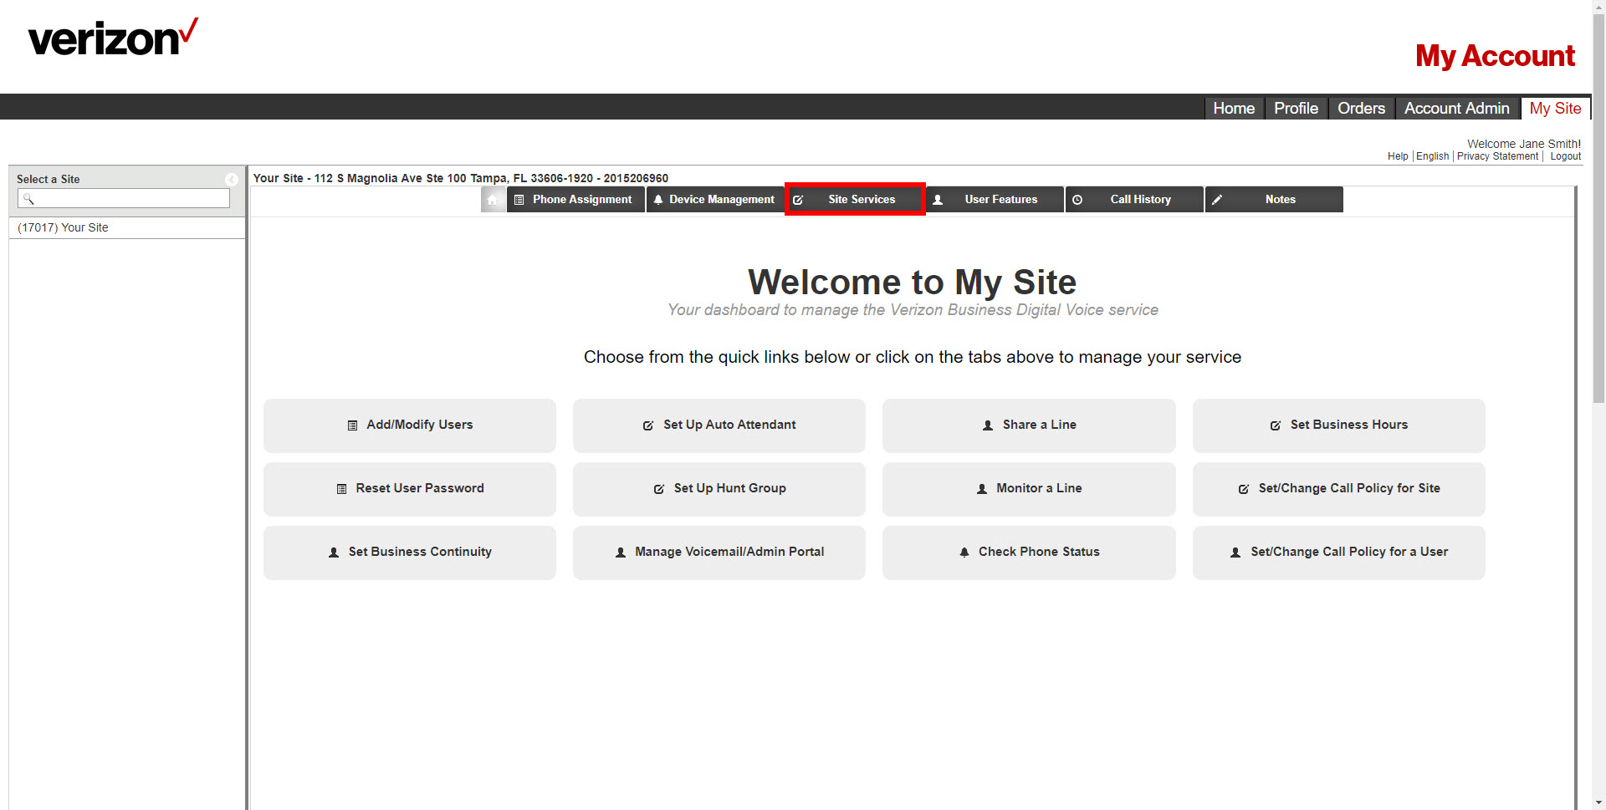Click the English language link
This screenshot has width=1606, height=810.
[x=1432, y=156]
